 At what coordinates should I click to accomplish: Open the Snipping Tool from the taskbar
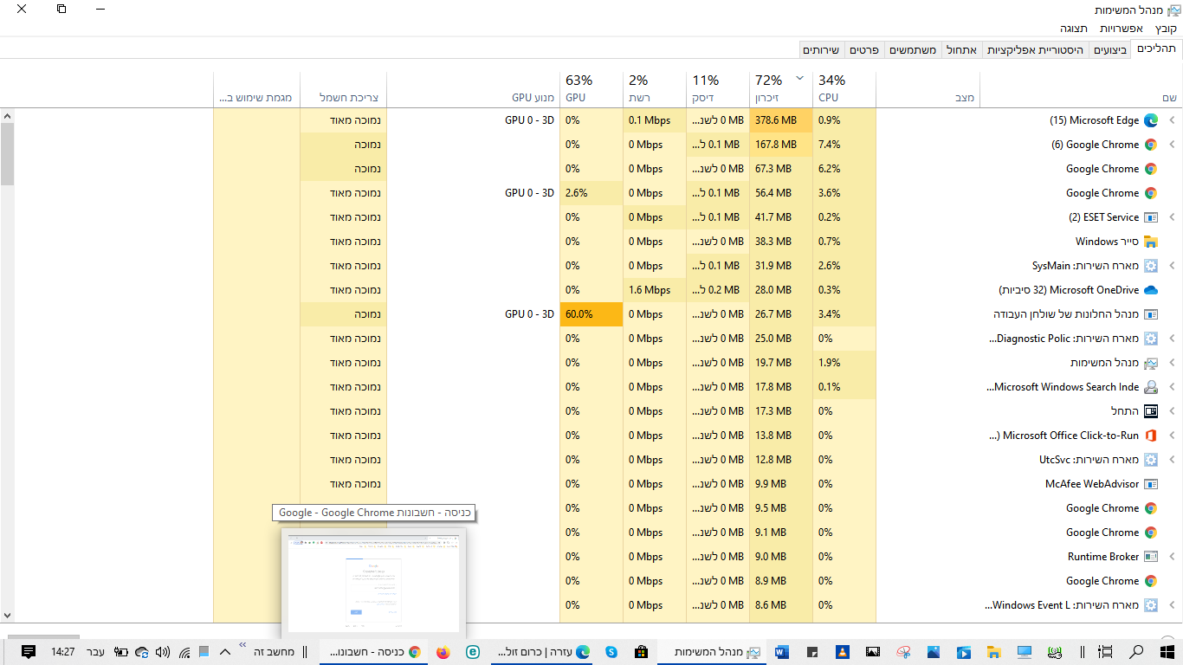[903, 652]
